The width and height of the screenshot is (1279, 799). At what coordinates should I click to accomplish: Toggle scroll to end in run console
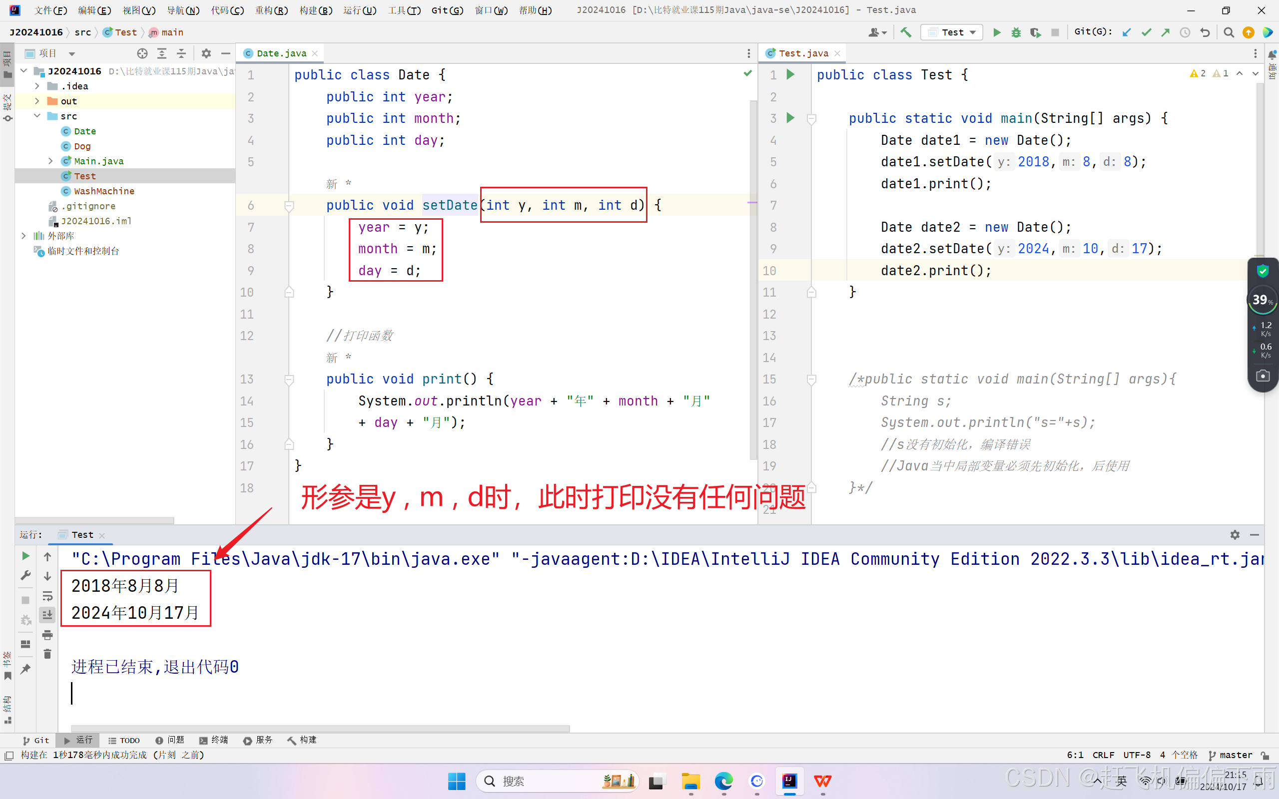pyautogui.click(x=47, y=615)
